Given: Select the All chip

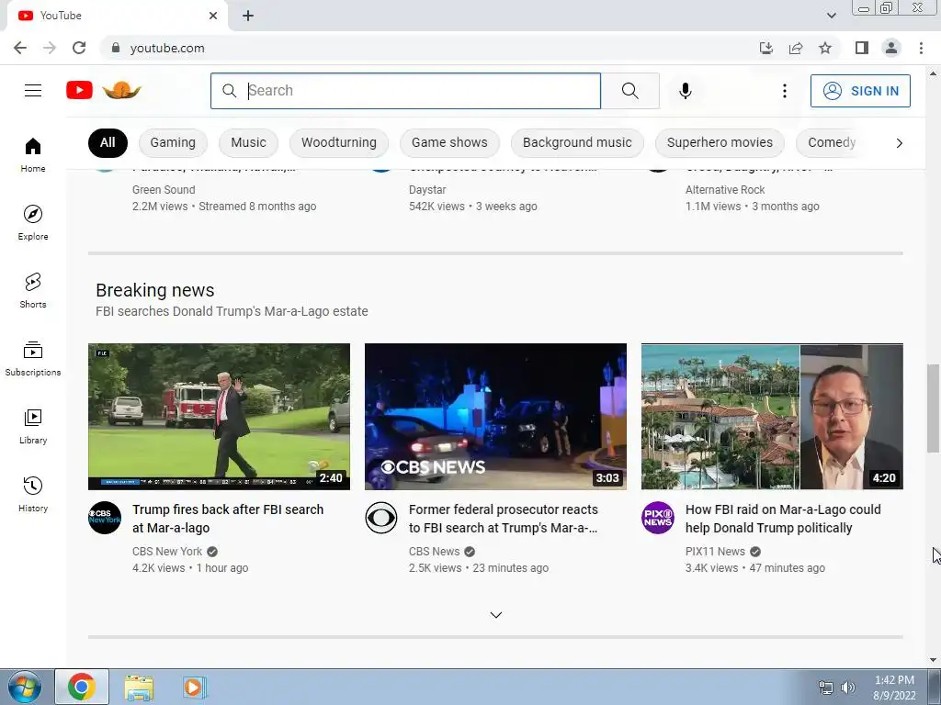Looking at the screenshot, I should point(108,142).
